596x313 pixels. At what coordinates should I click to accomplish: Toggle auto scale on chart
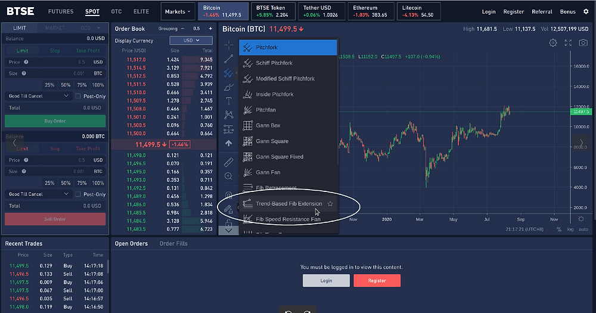583,230
